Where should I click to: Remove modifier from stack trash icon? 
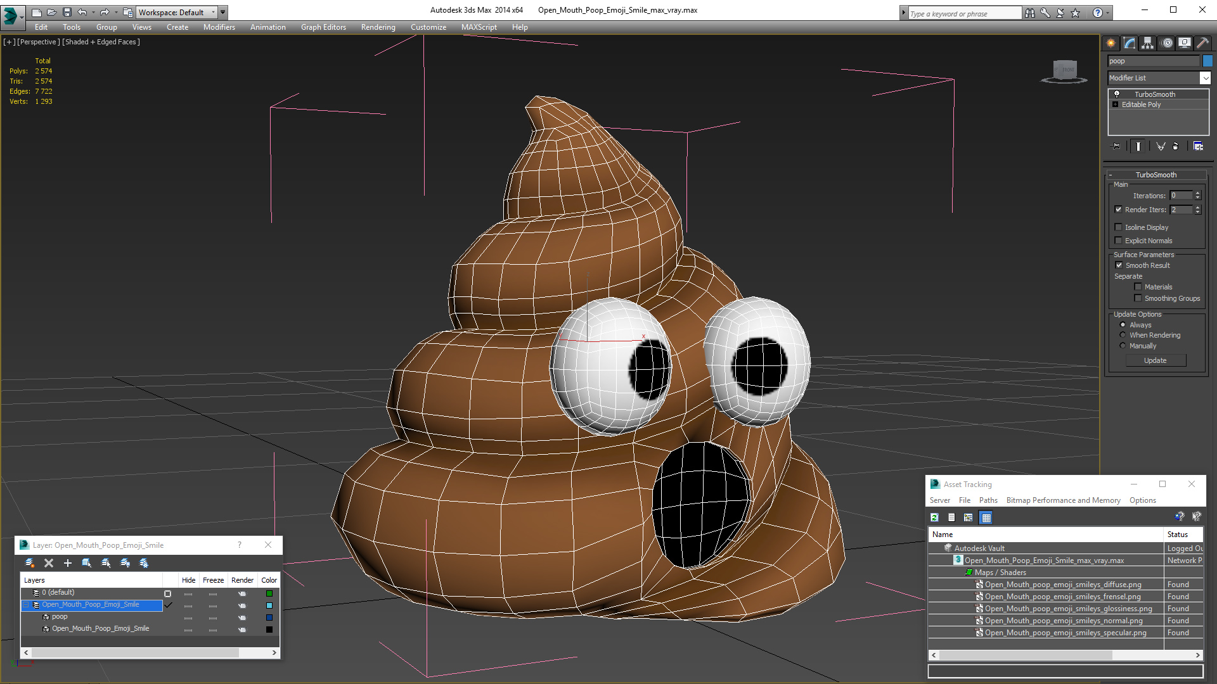pos(1176,146)
